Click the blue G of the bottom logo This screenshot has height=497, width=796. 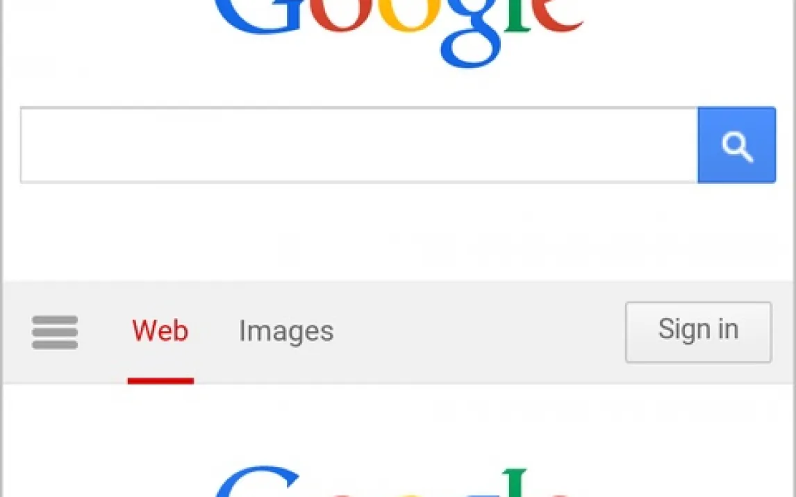[x=258, y=482]
